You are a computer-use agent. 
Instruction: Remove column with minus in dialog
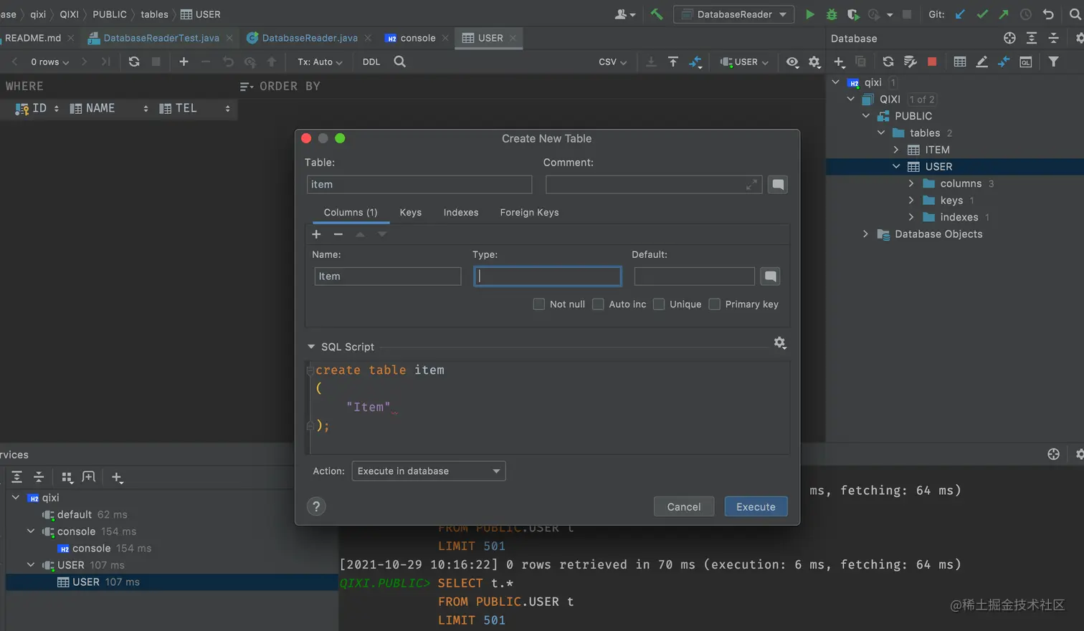(x=338, y=234)
